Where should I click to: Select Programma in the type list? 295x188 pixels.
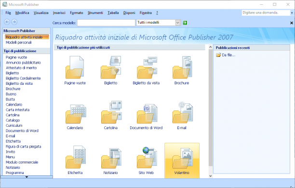(x=14, y=173)
